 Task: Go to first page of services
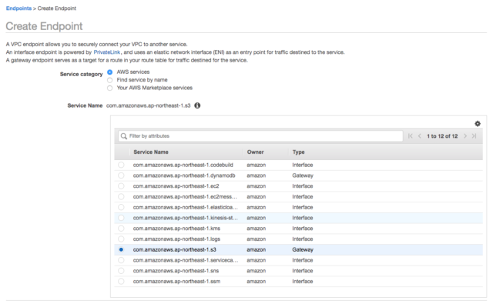411,136
